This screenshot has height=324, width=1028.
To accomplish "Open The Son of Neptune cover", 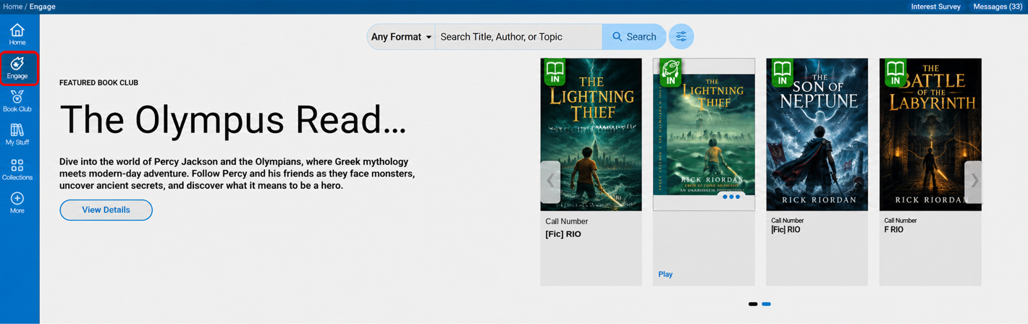I will (x=817, y=135).
